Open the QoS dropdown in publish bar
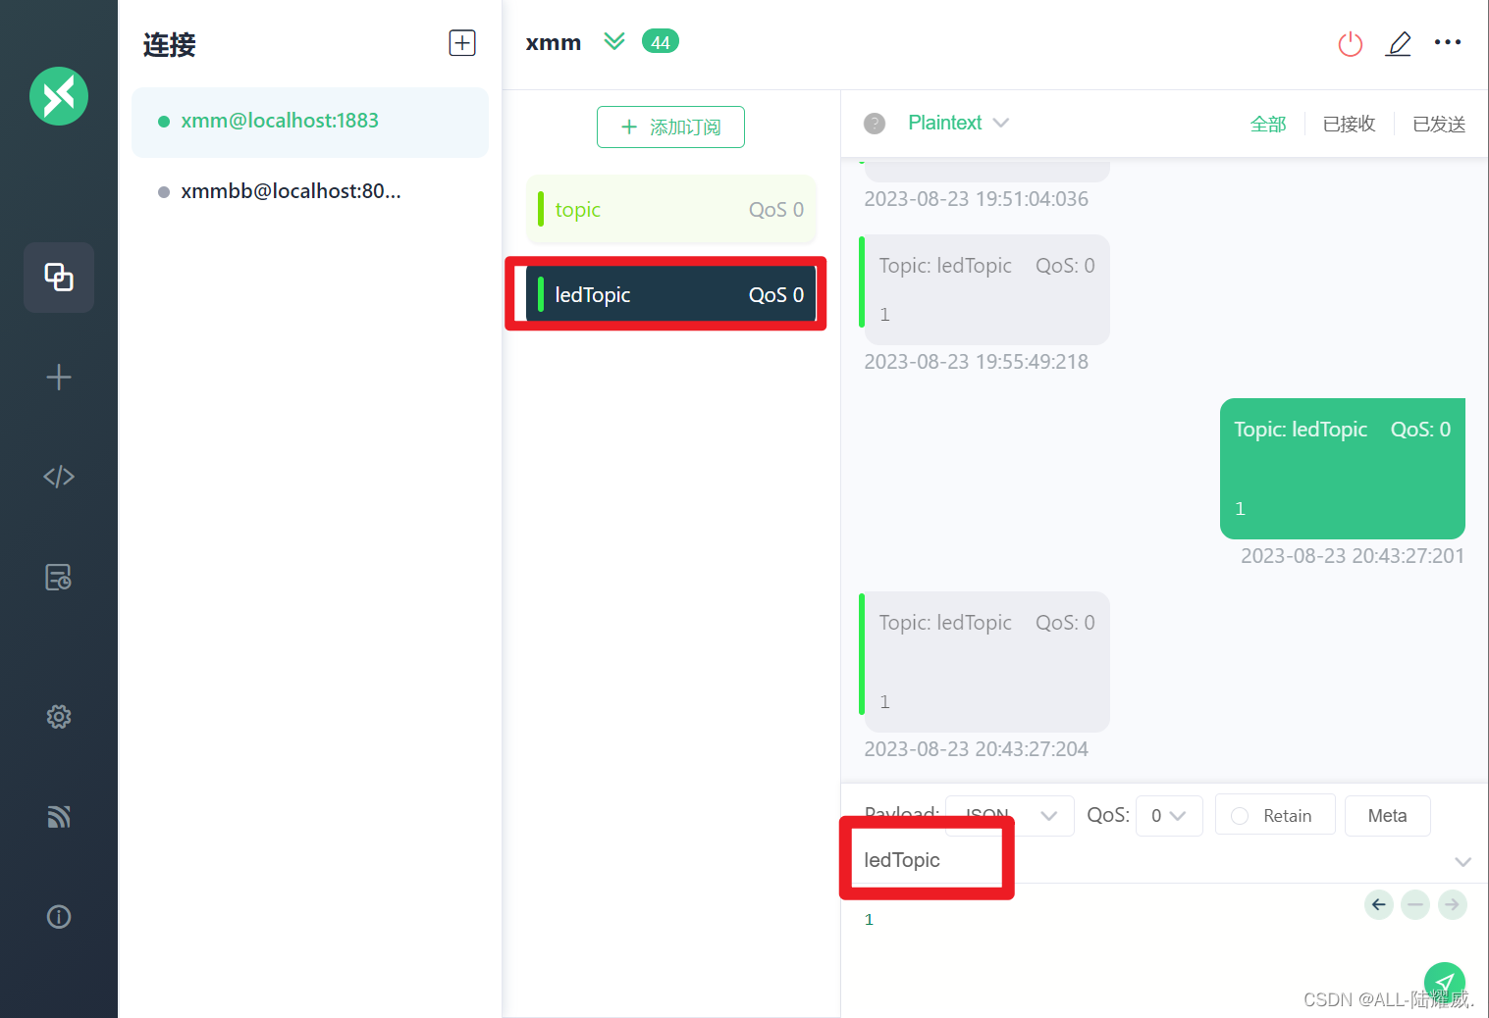 (x=1169, y=815)
